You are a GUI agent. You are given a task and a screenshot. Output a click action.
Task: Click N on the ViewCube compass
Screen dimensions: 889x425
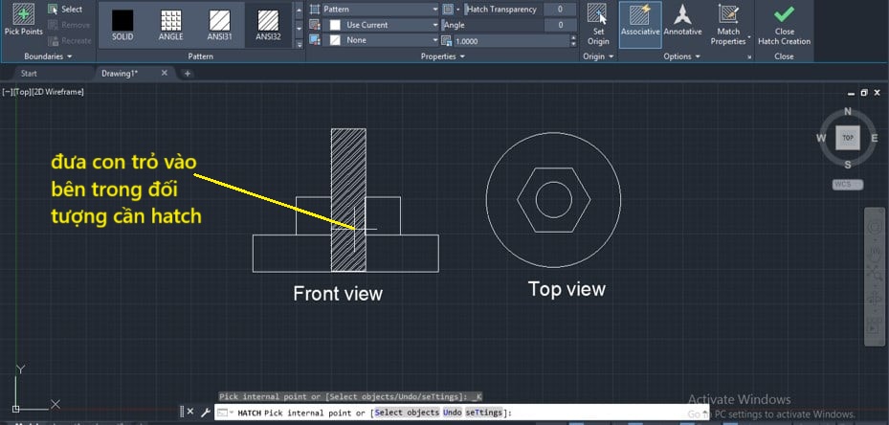848,111
